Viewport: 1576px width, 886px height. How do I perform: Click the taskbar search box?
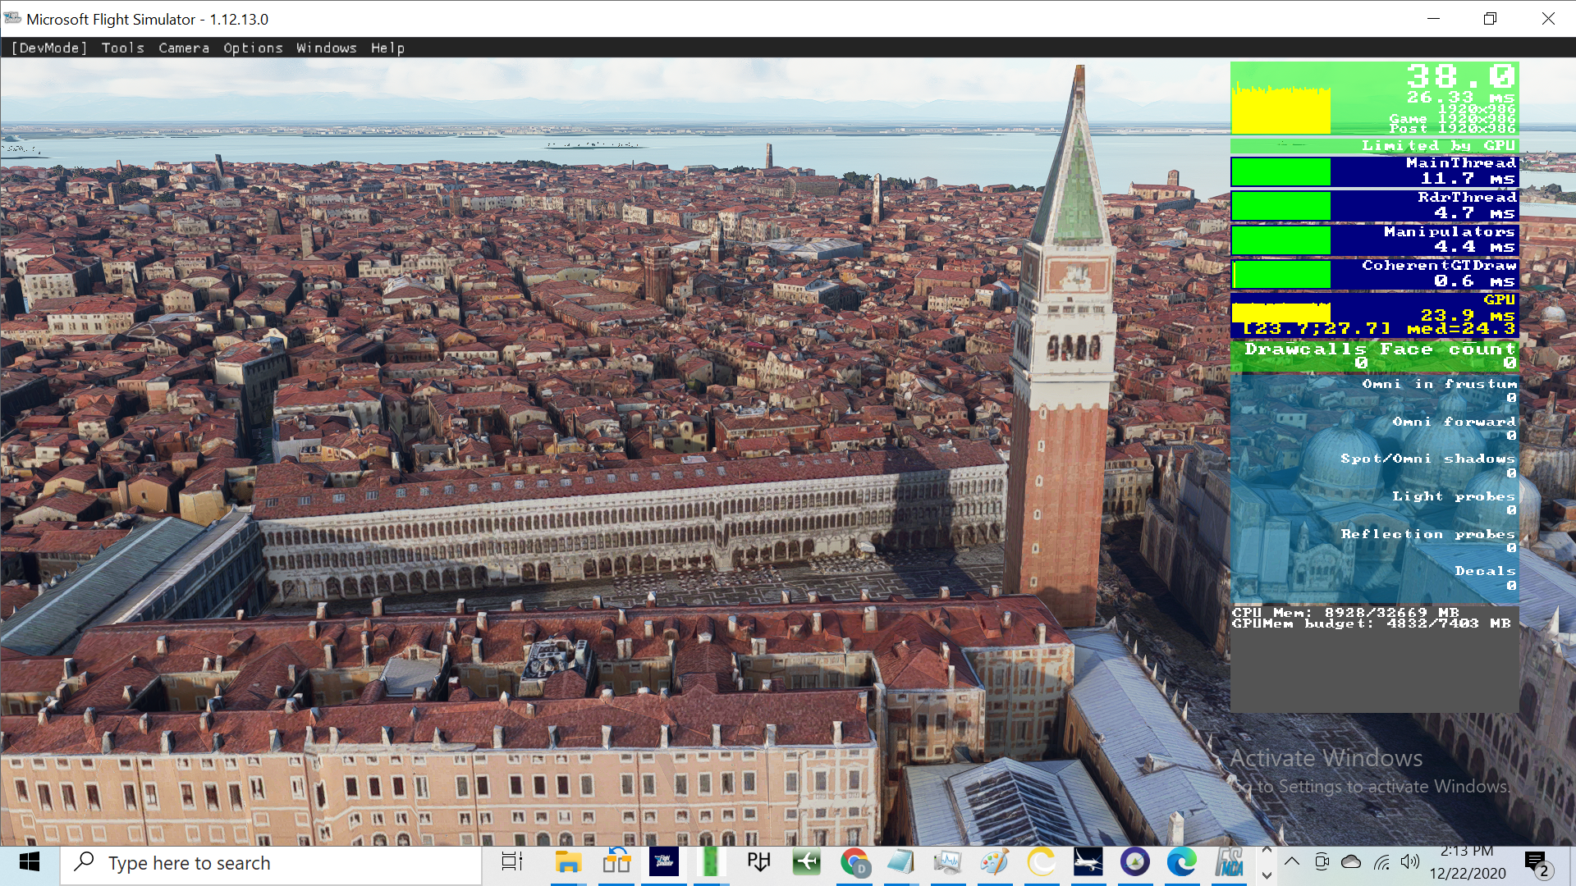coord(271,863)
